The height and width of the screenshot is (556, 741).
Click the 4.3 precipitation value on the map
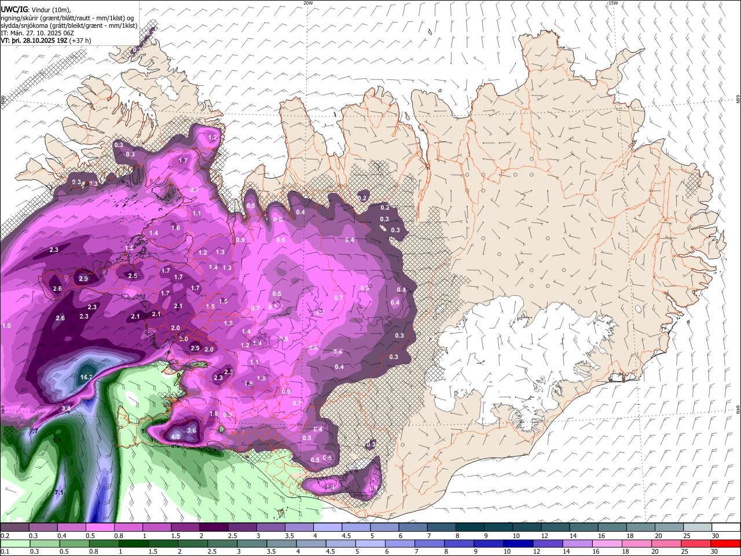click(x=176, y=436)
